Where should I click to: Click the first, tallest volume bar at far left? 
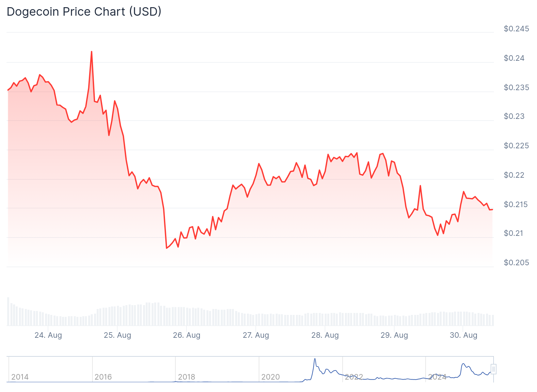(8, 311)
